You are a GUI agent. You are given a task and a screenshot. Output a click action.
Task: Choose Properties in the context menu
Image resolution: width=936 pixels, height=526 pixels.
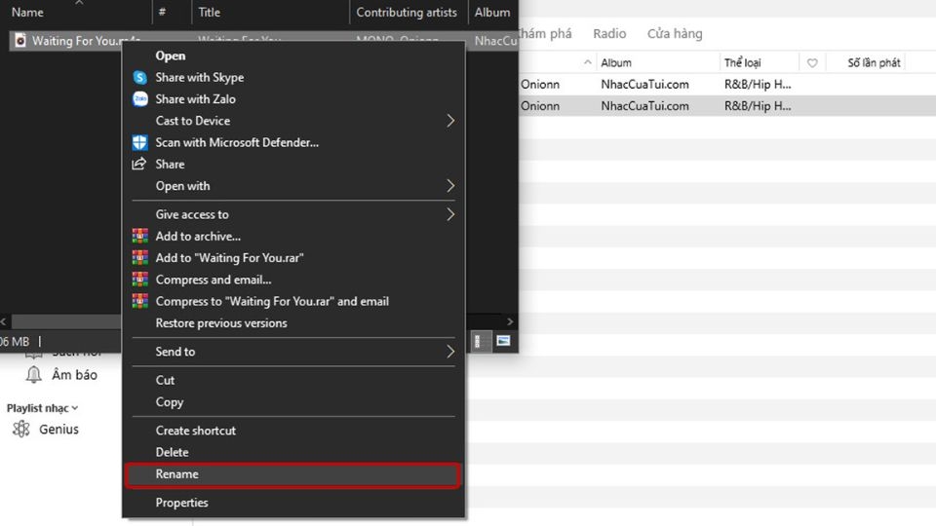pos(292,503)
